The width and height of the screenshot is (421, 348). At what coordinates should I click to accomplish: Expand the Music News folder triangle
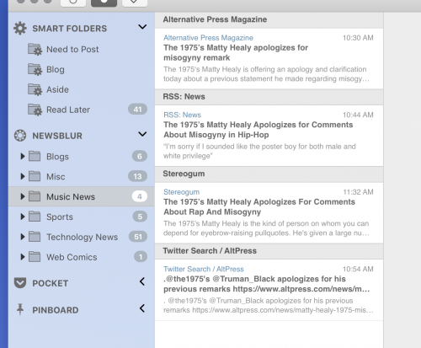(x=23, y=196)
